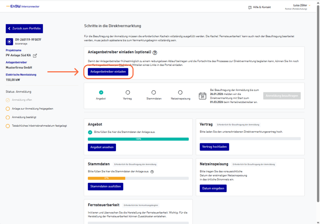Click the help question mark next to Anlagenbetreiber einladen
Screen dimensions: 320x224
coord(155,53)
